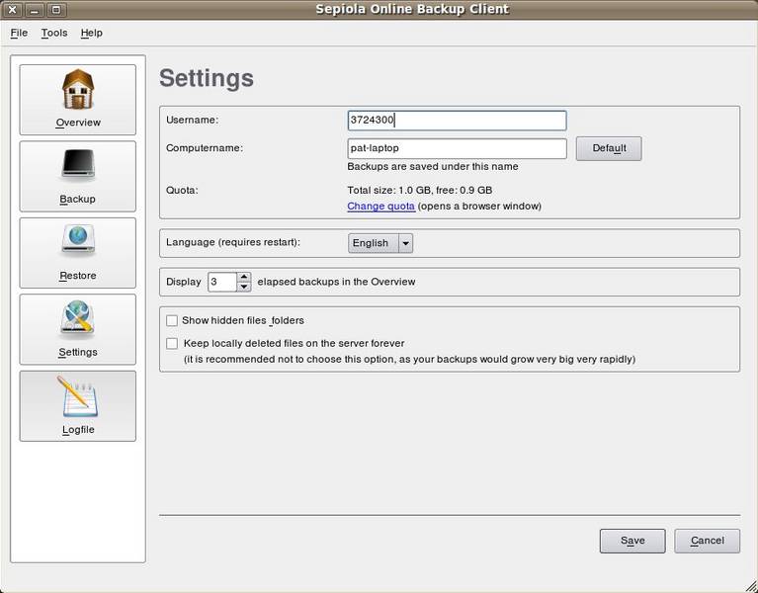The width and height of the screenshot is (758, 593).
Task: Click the Settings page heading
Action: [x=207, y=78]
